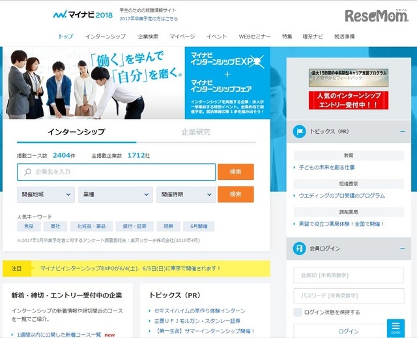The width and height of the screenshot is (417, 338).
Task: Open 子どもの未来を創る仕事 link
Action: (326, 168)
